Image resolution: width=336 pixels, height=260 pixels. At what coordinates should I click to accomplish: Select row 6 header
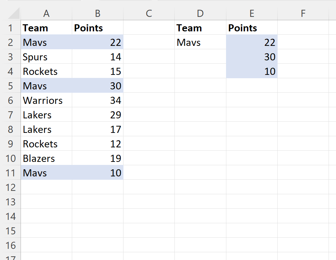pyautogui.click(x=10, y=100)
